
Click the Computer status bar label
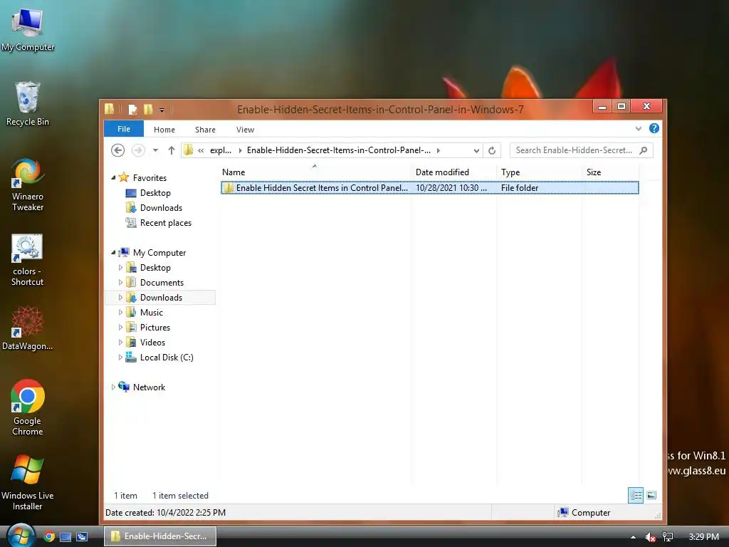tap(590, 512)
